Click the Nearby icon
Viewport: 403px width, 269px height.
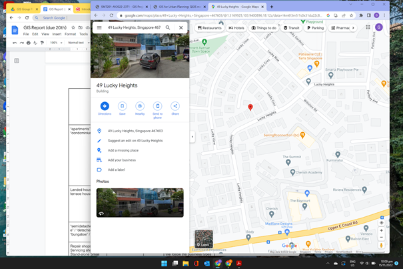click(x=140, y=106)
